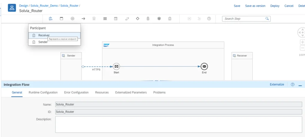
Task: Click in the Description text area
Action: tap(178, 124)
